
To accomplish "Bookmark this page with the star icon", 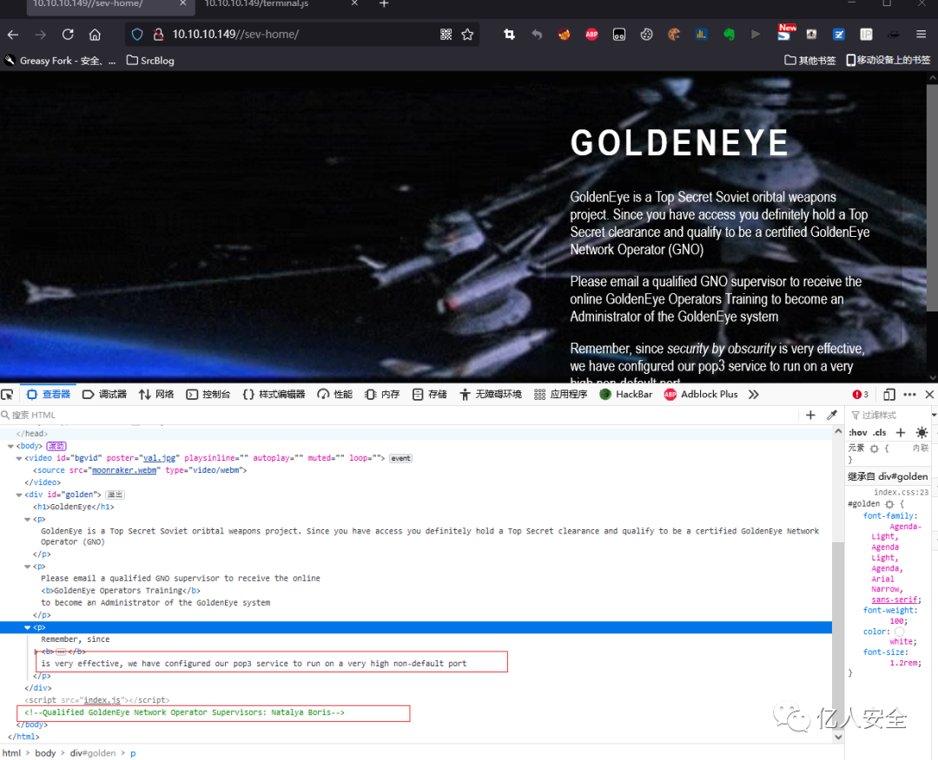I will pos(467,35).
